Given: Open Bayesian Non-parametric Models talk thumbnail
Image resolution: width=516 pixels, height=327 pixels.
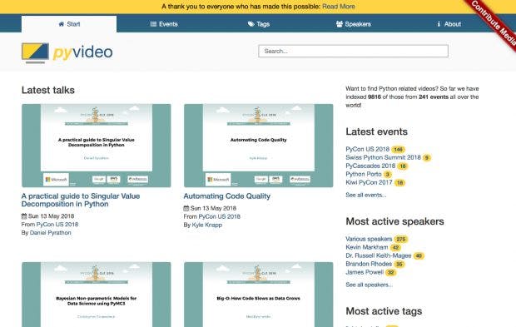Looking at the screenshot, I should (97, 295).
